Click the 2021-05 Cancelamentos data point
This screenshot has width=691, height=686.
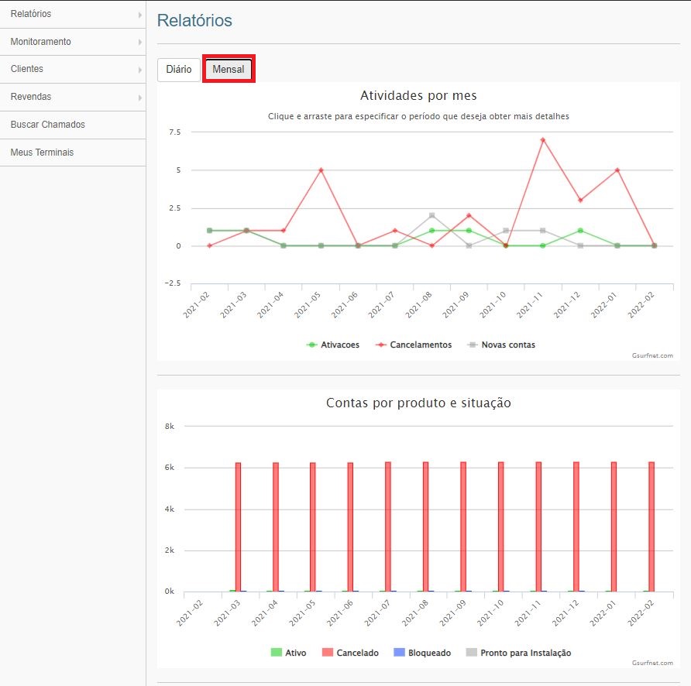click(x=321, y=170)
